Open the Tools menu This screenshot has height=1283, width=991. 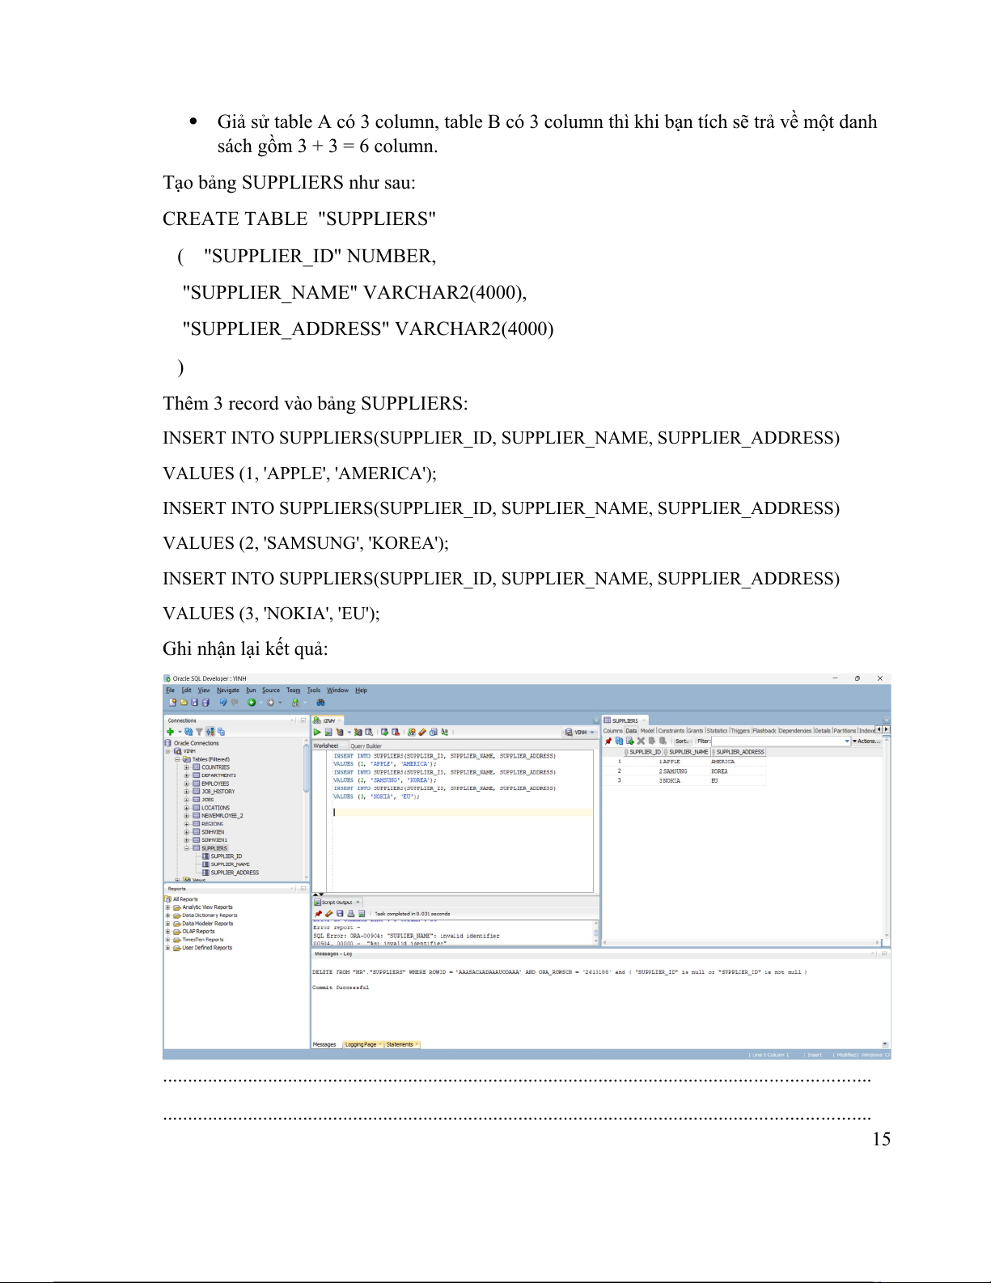pos(314,690)
